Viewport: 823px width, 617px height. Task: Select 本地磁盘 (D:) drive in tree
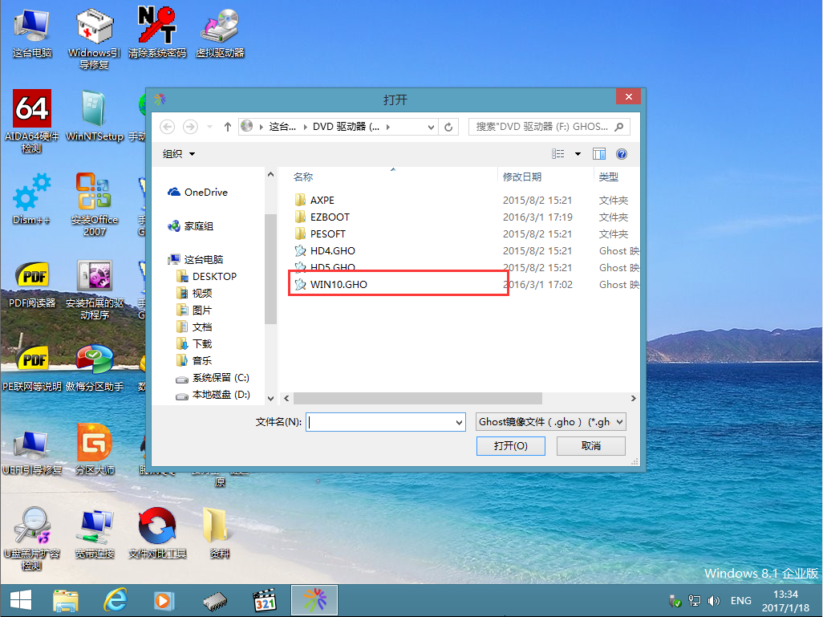(213, 395)
